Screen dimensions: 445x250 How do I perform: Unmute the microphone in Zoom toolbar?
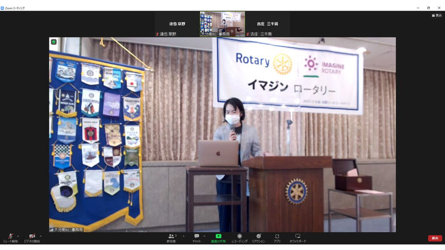pyautogui.click(x=11, y=237)
